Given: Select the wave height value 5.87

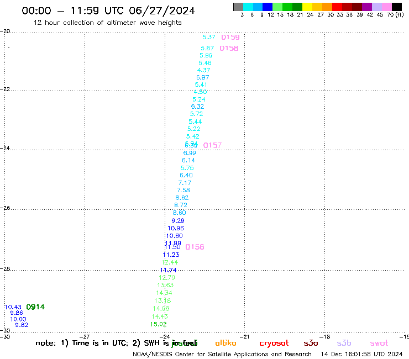Looking at the screenshot, I should 207,48.
